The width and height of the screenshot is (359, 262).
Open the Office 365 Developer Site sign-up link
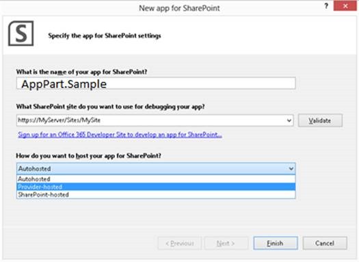120,134
